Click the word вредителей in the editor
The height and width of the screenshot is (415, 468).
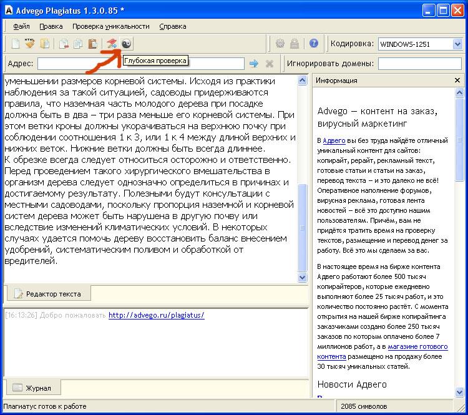(31, 261)
